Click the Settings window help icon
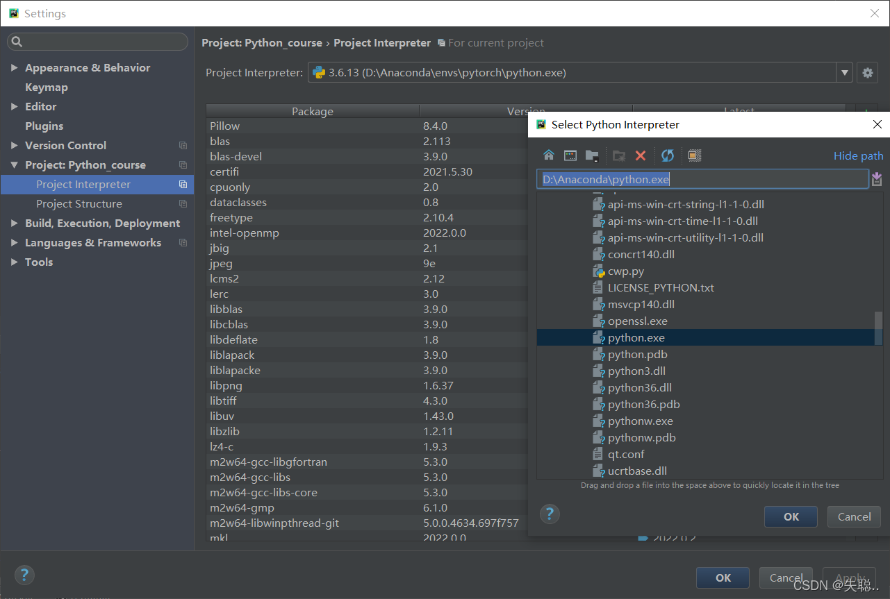890x599 pixels. (x=24, y=575)
